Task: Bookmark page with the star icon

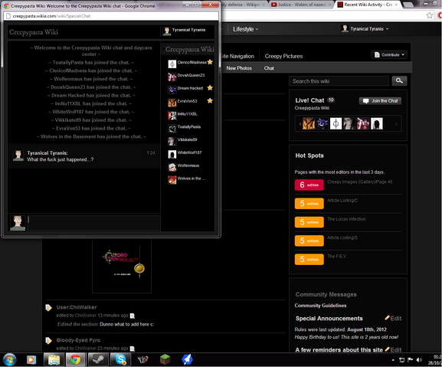Action: tap(429, 15)
